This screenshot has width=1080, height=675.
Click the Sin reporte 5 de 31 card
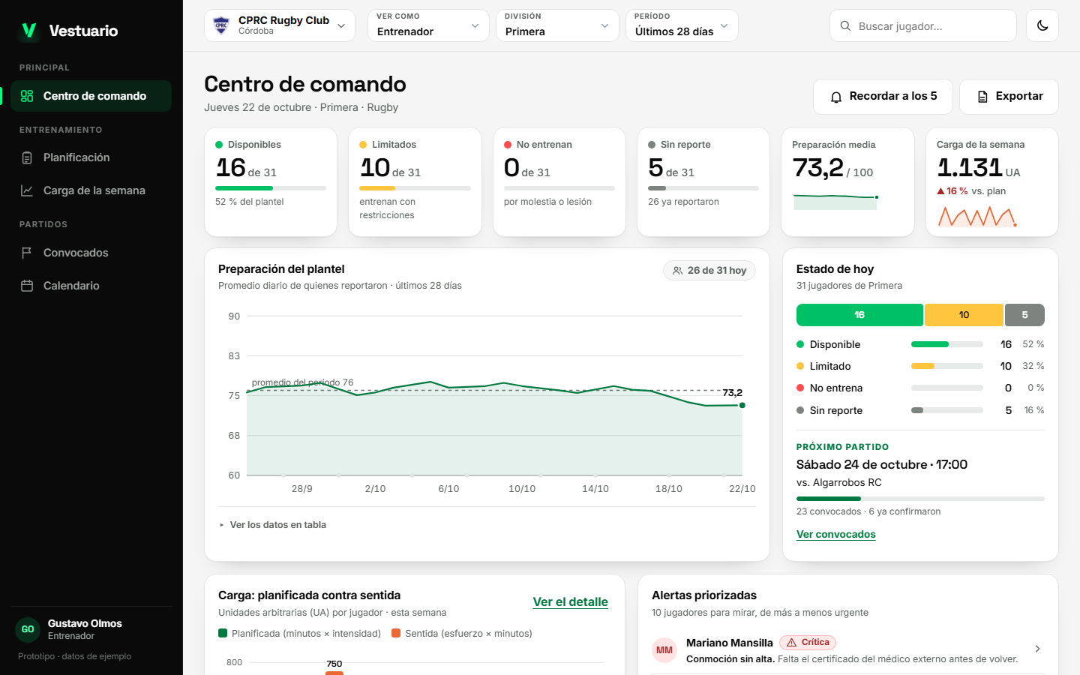[703, 181]
